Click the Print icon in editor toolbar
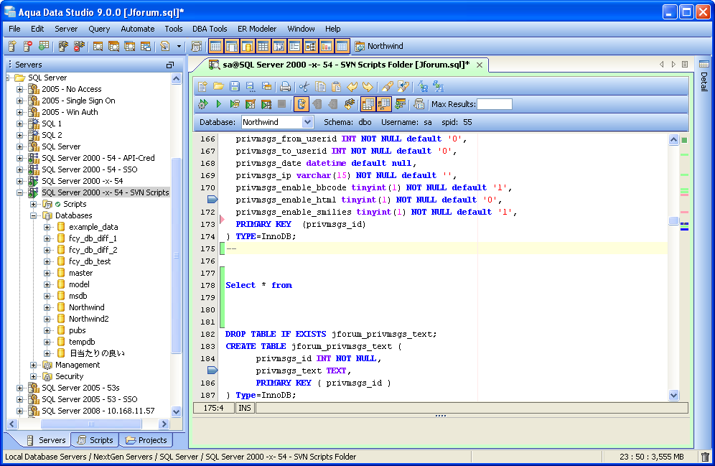Screen dimensions: 715x466 click(285, 87)
